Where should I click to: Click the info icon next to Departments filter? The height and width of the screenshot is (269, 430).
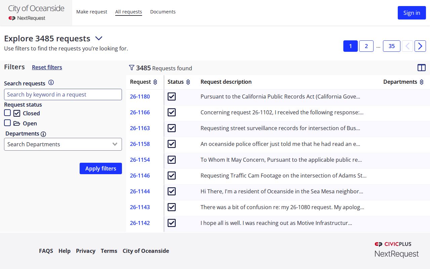coord(43,134)
